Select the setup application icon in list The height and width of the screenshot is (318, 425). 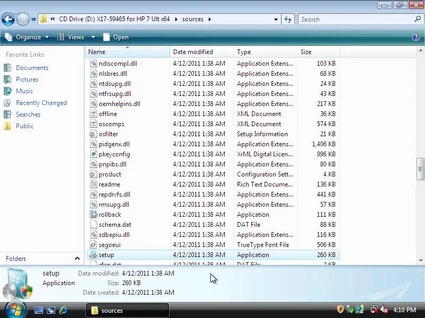93,255
